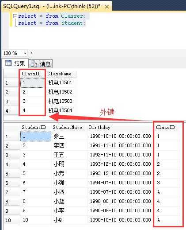Select student name cell 小Q
The image size is (186, 230).
[x=69, y=220]
